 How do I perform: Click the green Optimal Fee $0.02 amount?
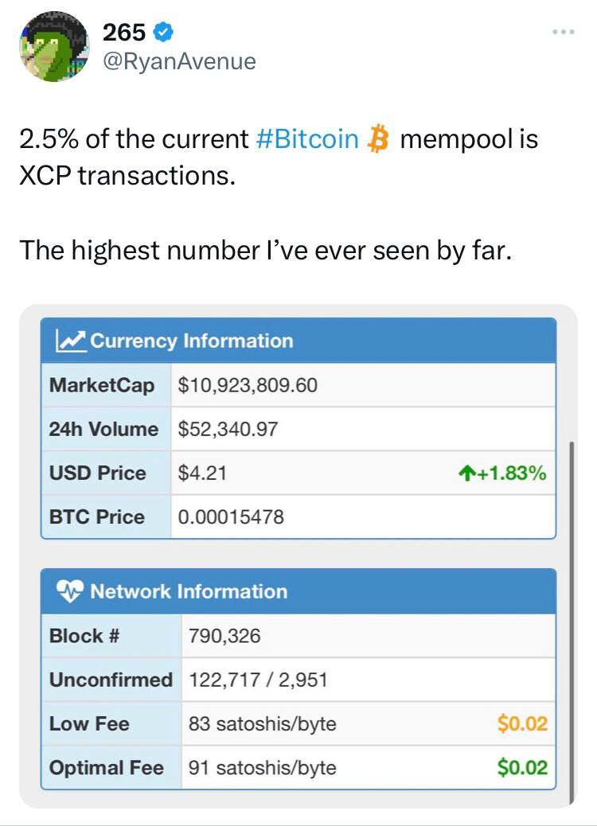[522, 768]
